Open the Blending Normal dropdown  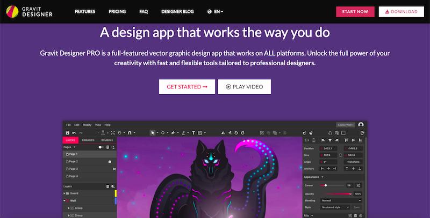(341, 200)
